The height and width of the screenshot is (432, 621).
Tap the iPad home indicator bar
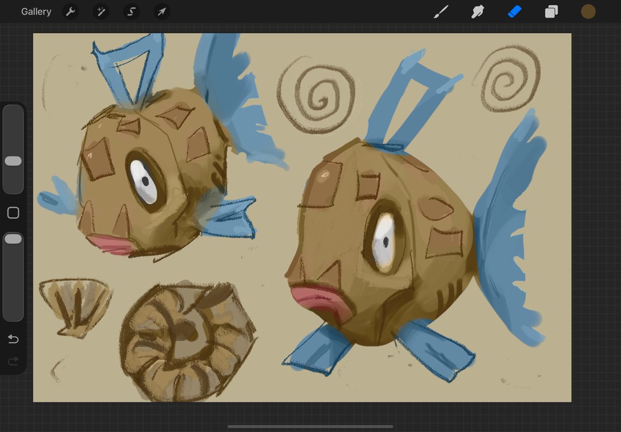coord(310,426)
